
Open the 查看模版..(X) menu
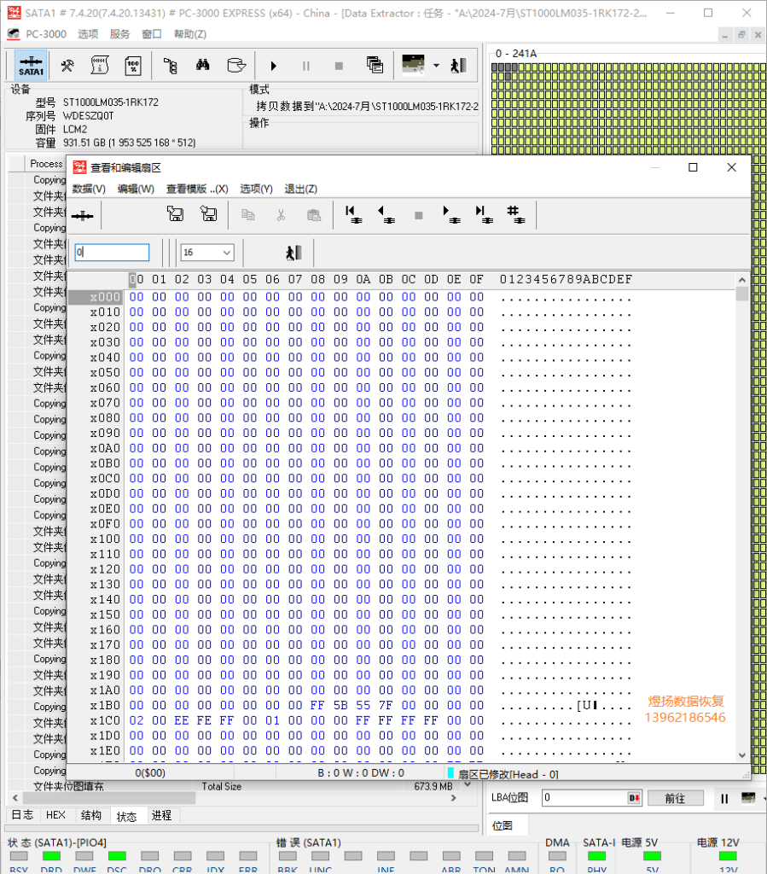coord(197,189)
